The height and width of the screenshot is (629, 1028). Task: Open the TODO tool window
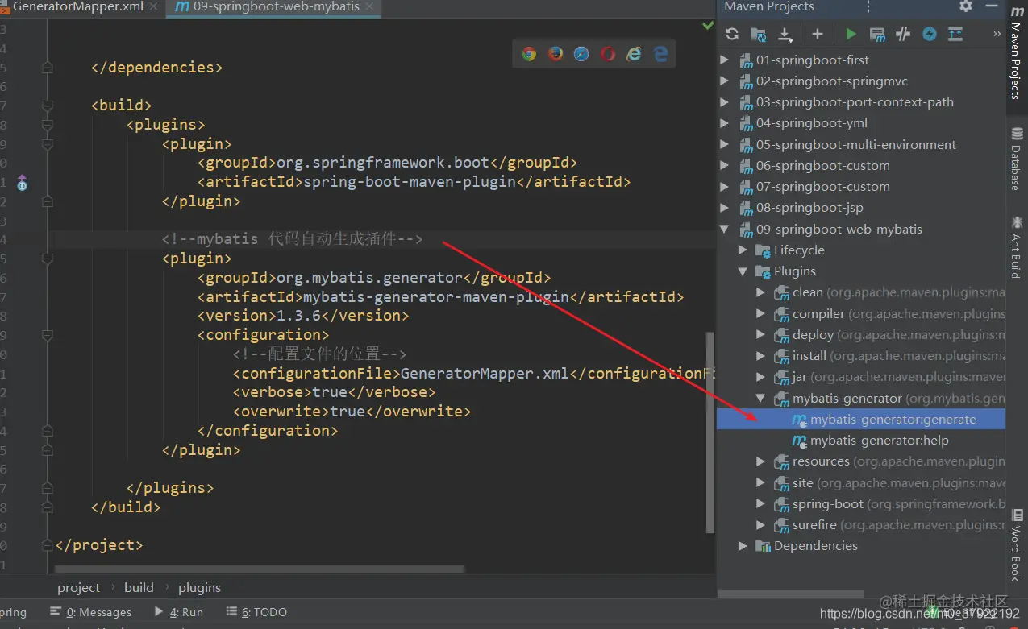[x=256, y=612]
